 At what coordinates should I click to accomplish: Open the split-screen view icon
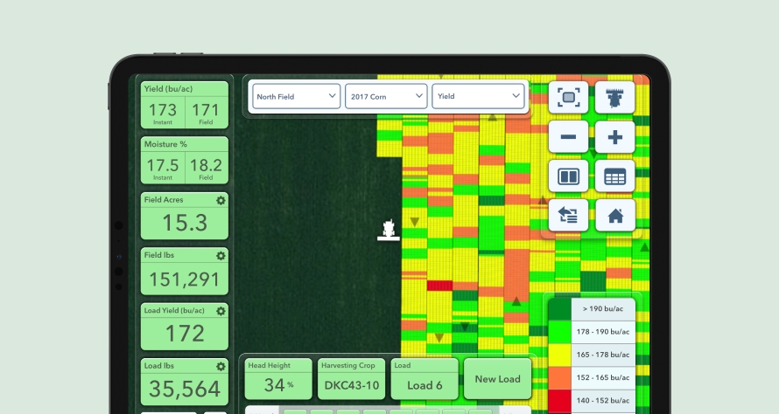[568, 176]
